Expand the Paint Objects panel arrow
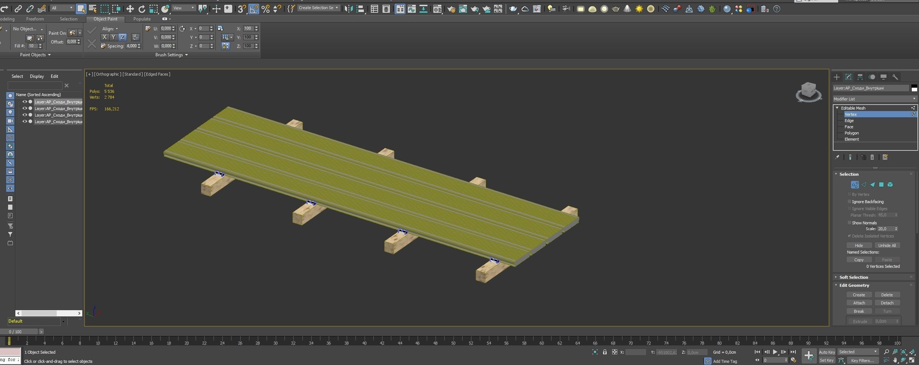Viewport: 919px width, 365px height. (x=49, y=55)
